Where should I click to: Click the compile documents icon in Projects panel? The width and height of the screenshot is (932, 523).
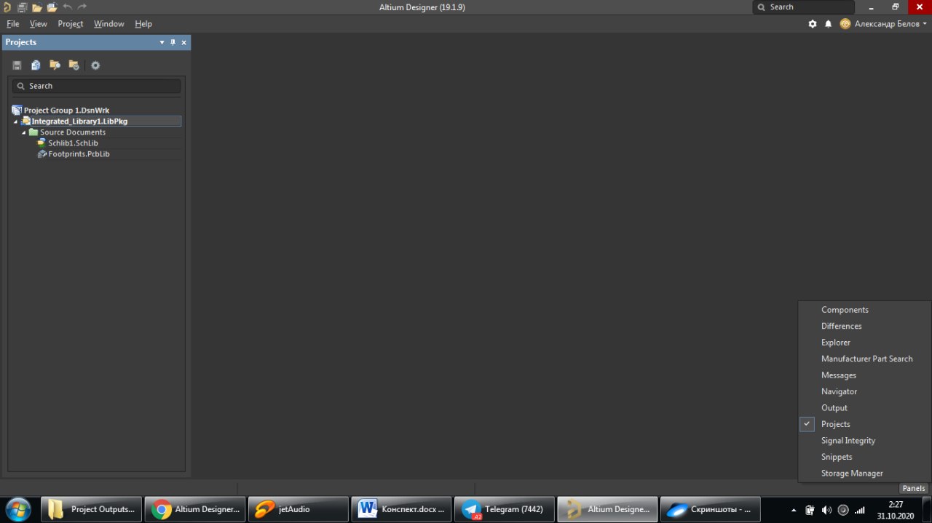pos(36,65)
